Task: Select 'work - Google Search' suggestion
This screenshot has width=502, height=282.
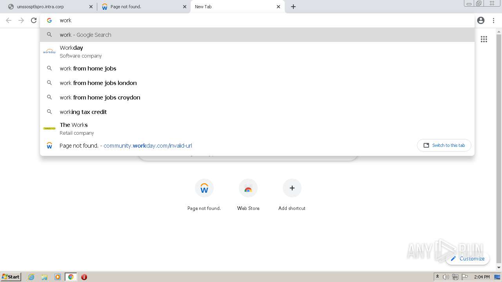Action: click(x=257, y=34)
